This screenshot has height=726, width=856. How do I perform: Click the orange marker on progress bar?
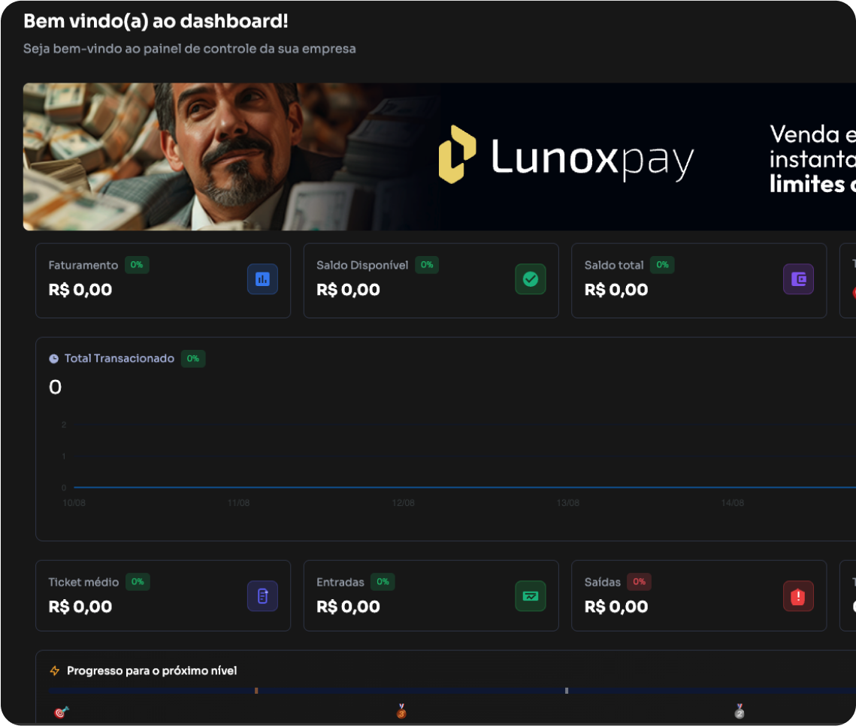(x=256, y=691)
